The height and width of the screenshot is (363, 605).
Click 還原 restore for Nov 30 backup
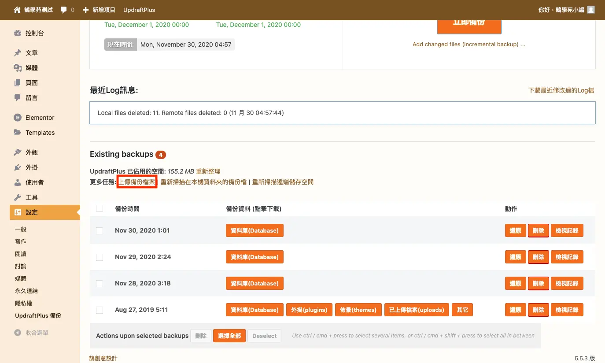(516, 230)
